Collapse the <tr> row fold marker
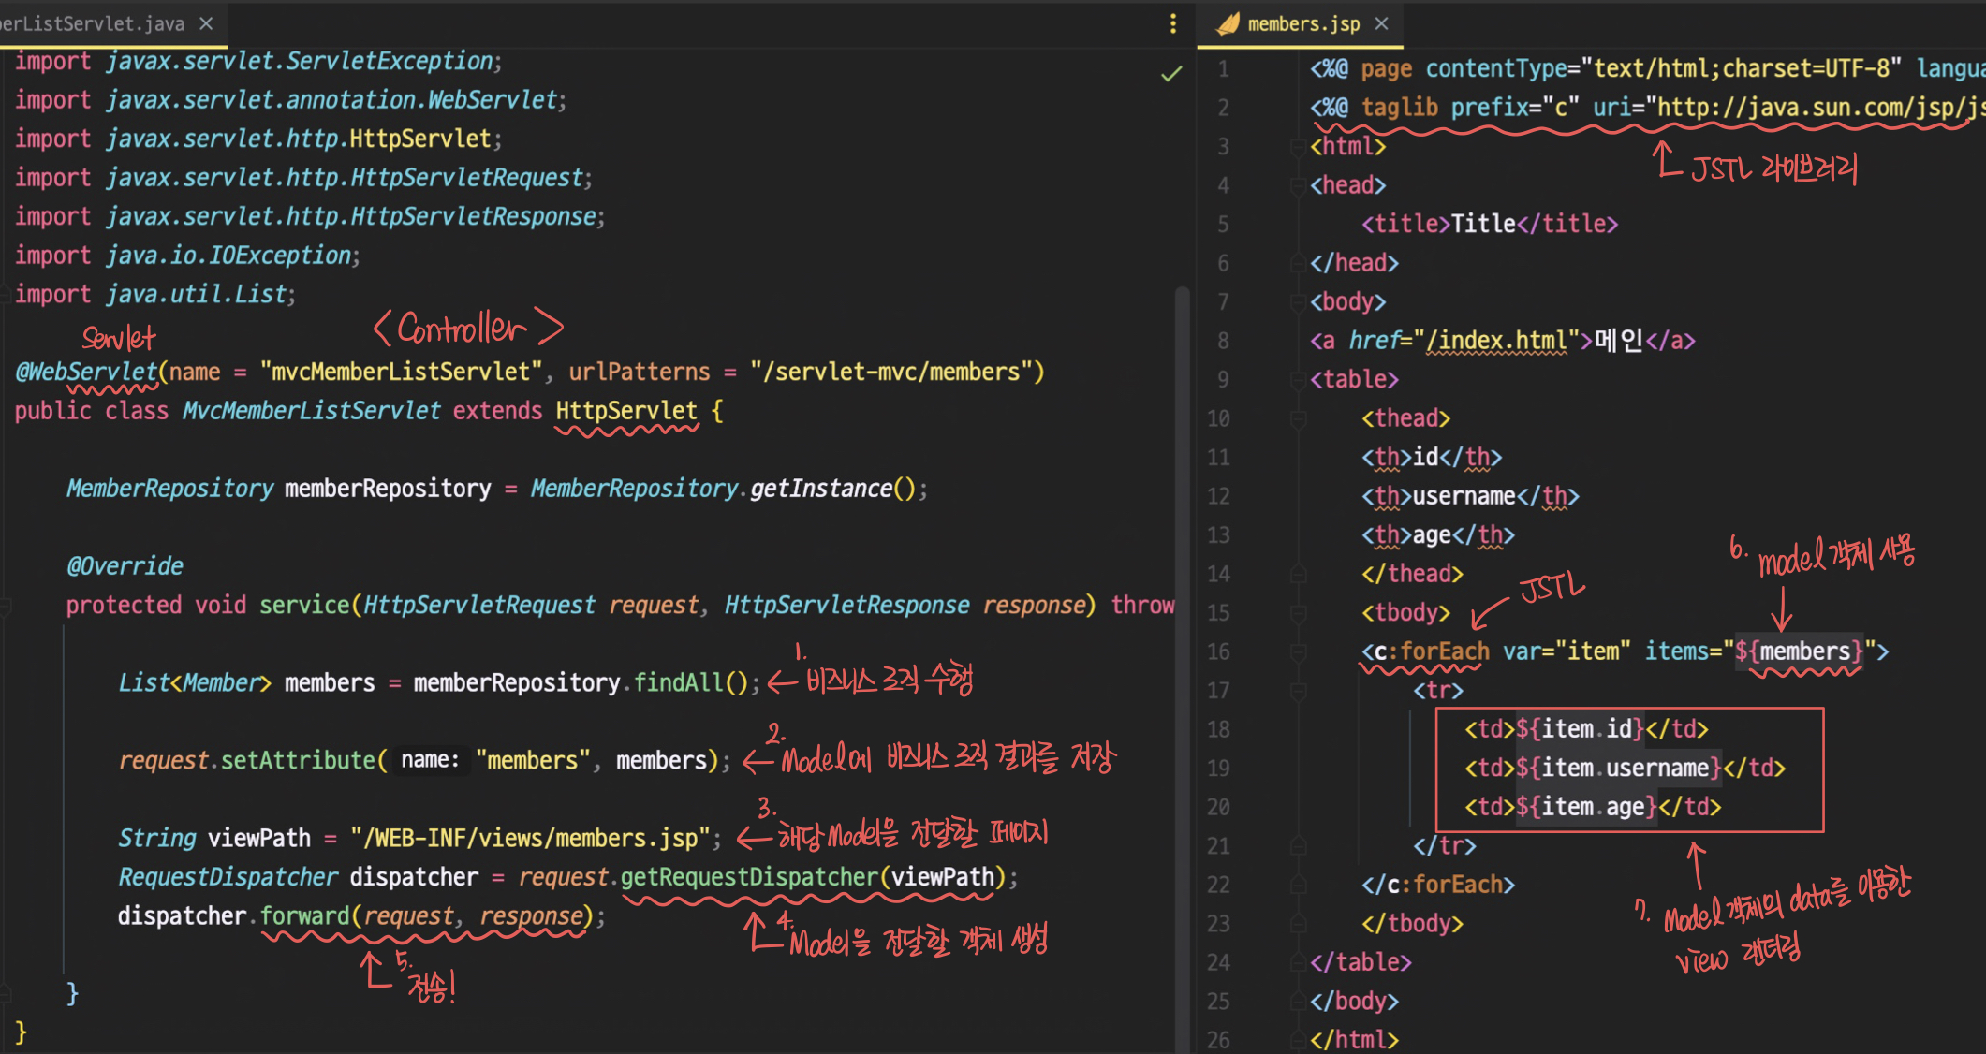This screenshot has height=1054, width=1986. [1298, 691]
